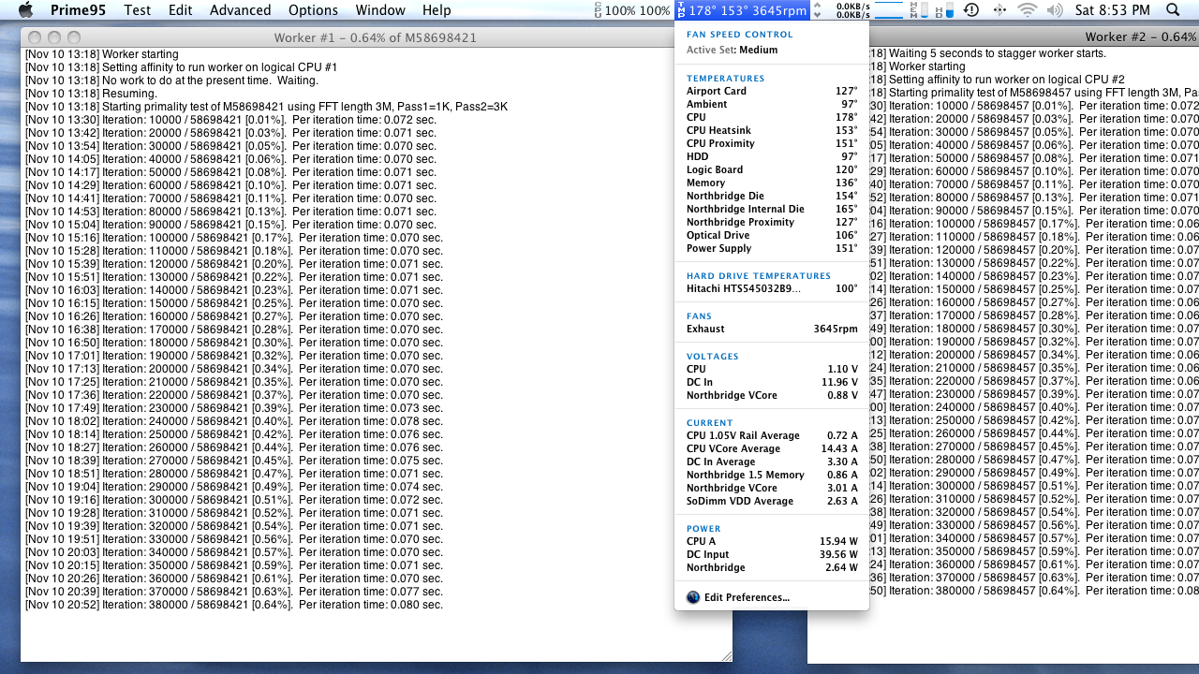Click the globe icon beside Edit Preferences
1199x674 pixels.
pos(693,597)
